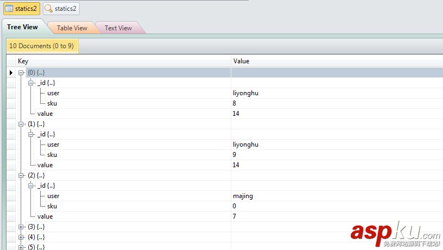Click the Key column header
Image resolution: width=443 pixels, height=250 pixels.
pos(23,61)
